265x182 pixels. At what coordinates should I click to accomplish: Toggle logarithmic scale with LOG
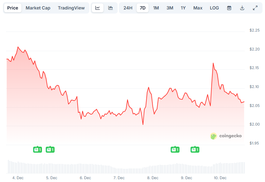coord(214,8)
